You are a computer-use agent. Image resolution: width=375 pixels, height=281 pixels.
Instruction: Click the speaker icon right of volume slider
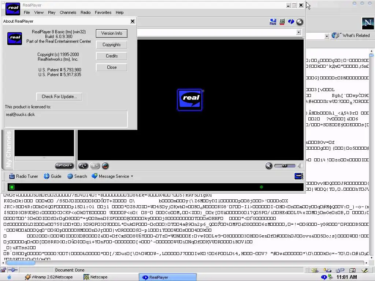pyautogui.click(x=300, y=166)
